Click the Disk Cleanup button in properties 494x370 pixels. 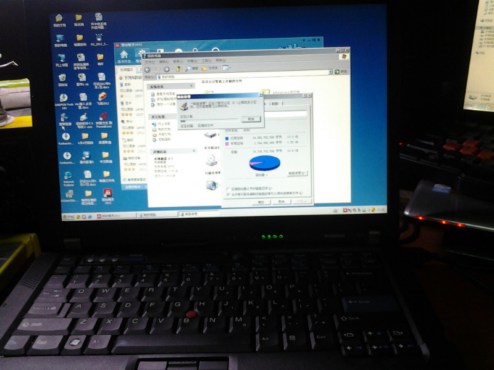[296, 173]
